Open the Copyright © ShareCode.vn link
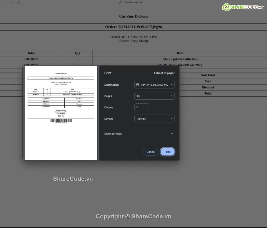Screen dimensions: 267x228 coord(133,216)
